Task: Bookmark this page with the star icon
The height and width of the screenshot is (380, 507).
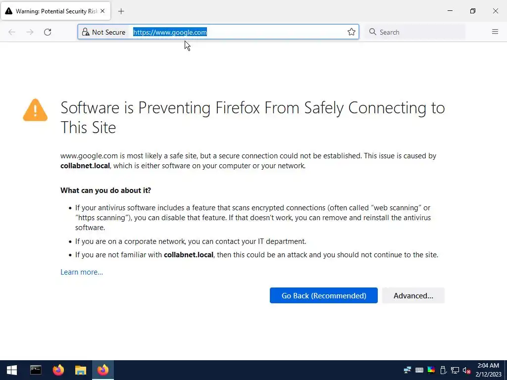Action: [x=352, y=32]
